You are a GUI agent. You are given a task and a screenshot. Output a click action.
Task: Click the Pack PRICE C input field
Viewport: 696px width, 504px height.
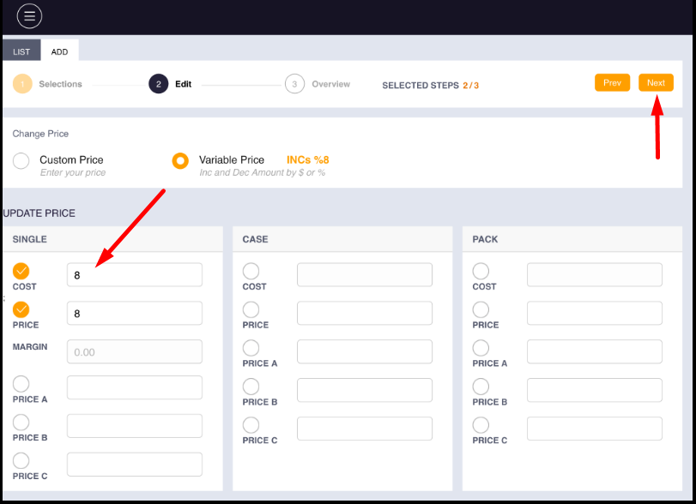(595, 429)
